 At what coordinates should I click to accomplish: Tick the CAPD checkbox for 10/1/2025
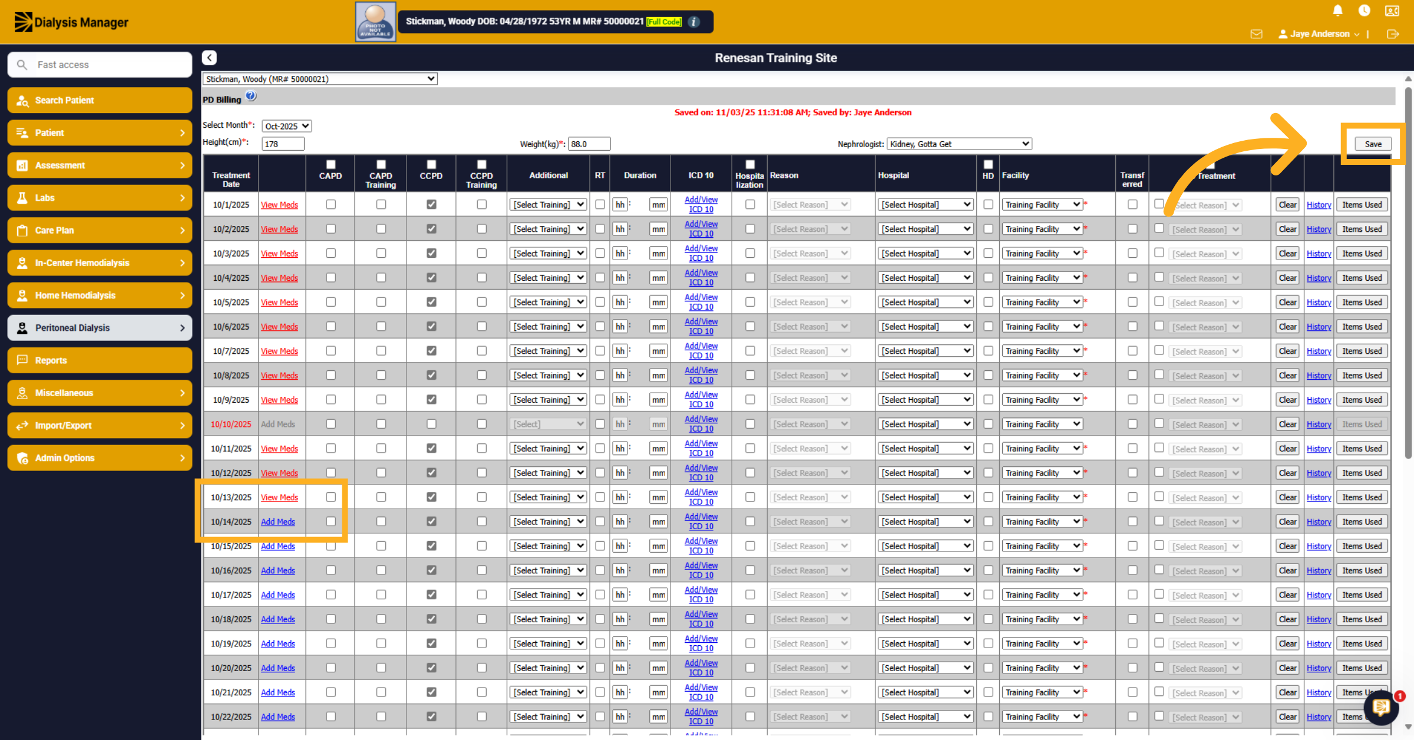[331, 204]
